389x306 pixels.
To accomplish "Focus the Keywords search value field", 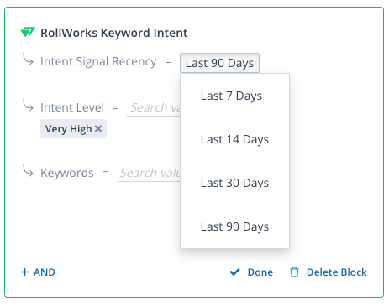I will pyautogui.click(x=149, y=173).
